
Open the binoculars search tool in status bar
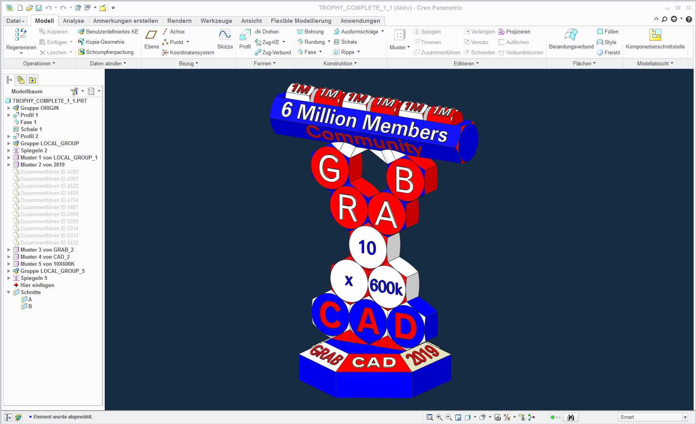coord(571,417)
